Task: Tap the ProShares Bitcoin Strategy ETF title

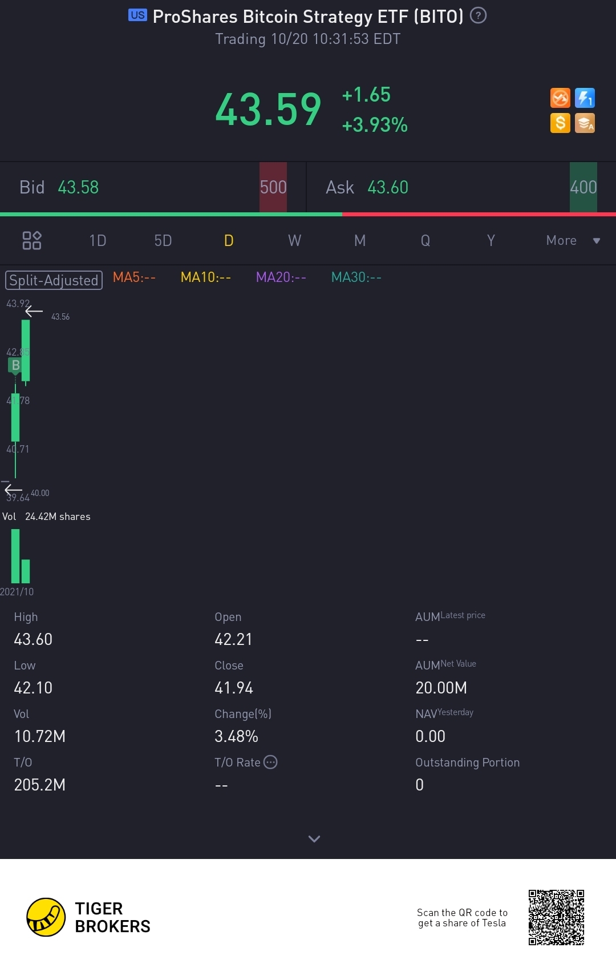Action: coord(308,17)
